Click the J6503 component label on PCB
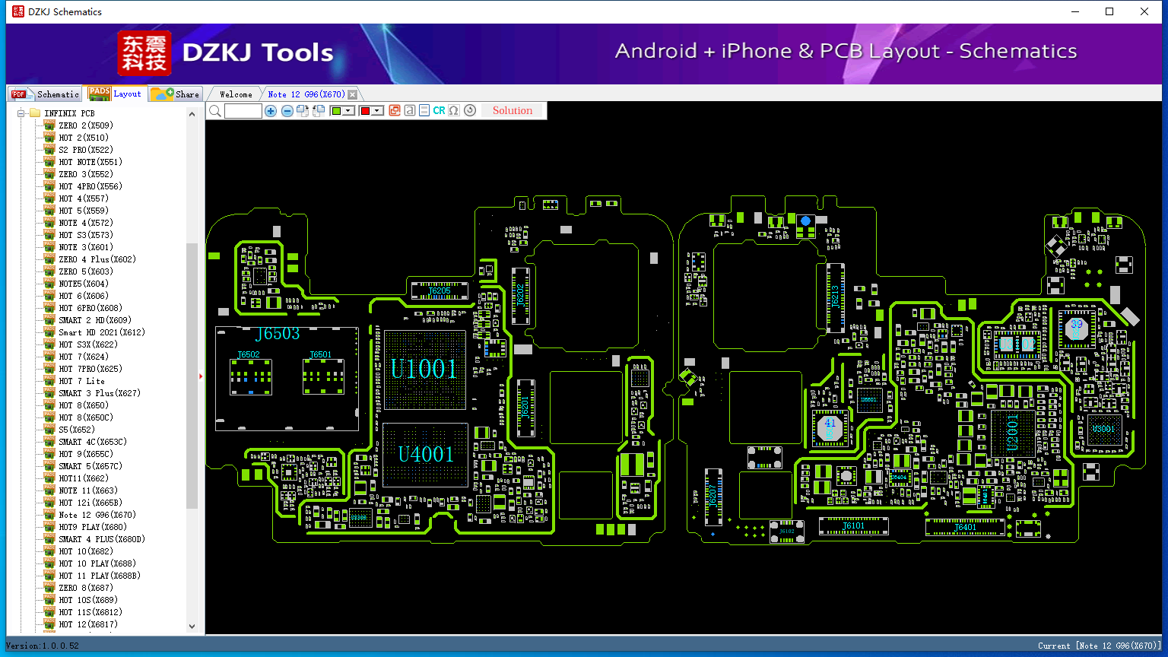This screenshot has width=1168, height=657. click(x=278, y=334)
